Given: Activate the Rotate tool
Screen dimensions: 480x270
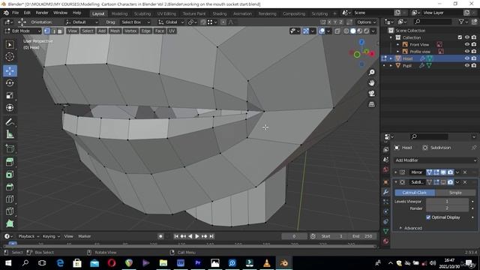Looking at the screenshot, I should point(10,83).
